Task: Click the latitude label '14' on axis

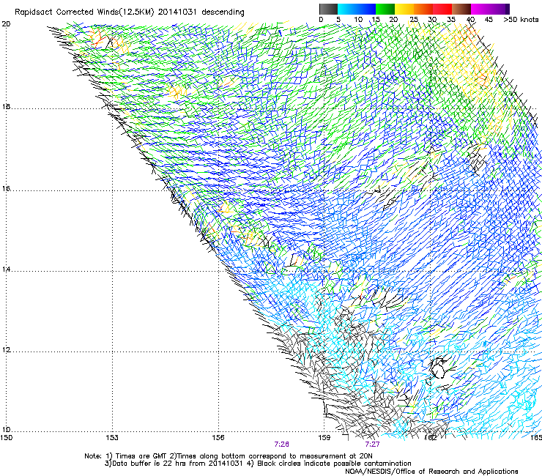Action: click(x=6, y=269)
